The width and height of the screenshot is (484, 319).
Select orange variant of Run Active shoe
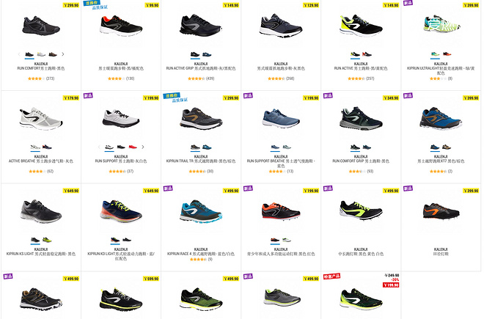pos(367,54)
